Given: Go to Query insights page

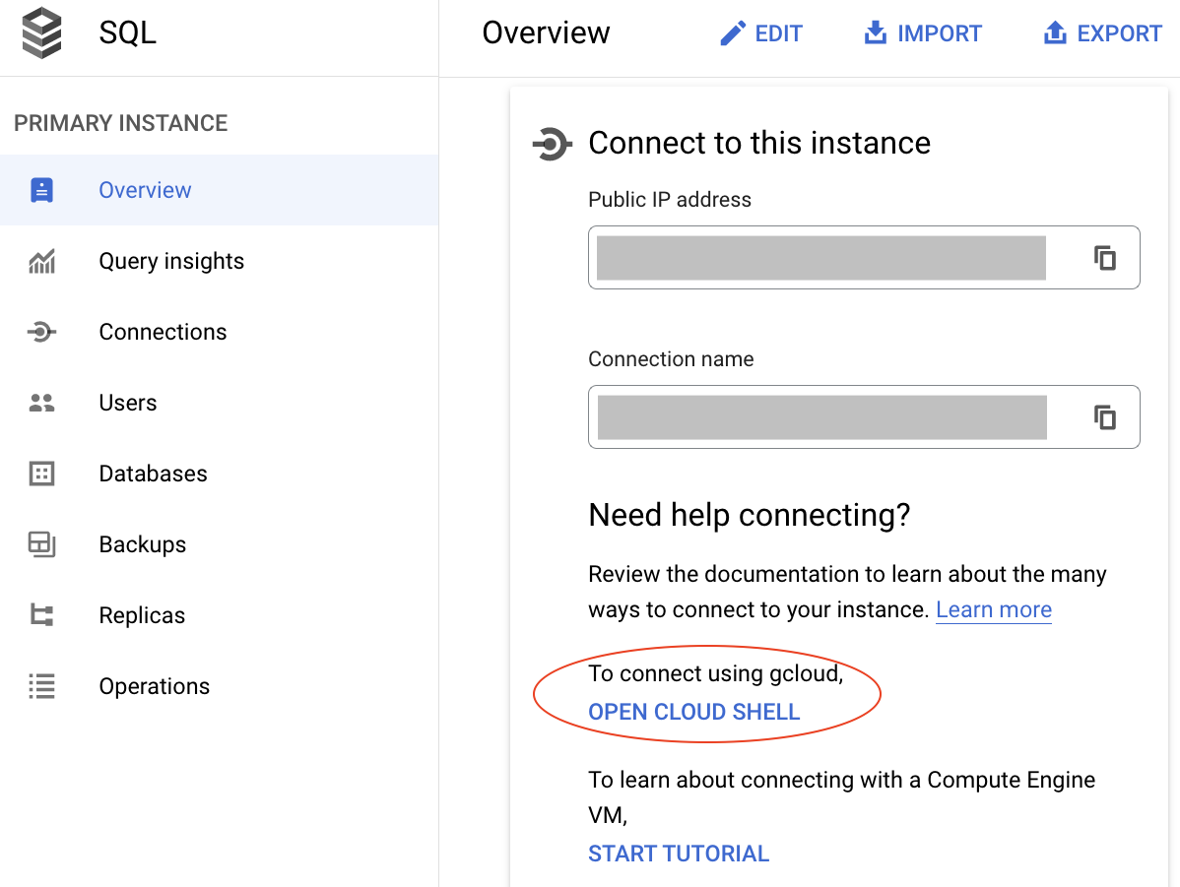Looking at the screenshot, I should [171, 261].
